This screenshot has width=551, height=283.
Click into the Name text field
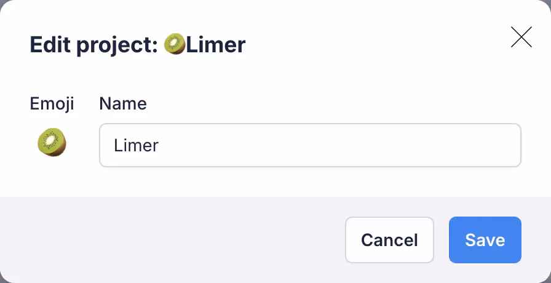click(x=310, y=145)
